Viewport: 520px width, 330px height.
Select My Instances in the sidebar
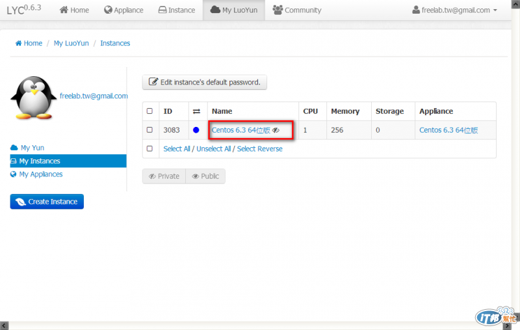(68, 161)
